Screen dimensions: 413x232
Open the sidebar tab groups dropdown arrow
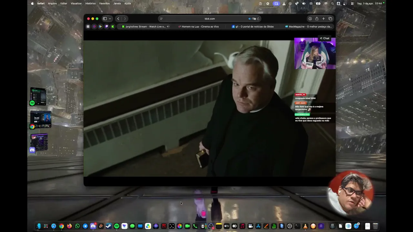pyautogui.click(x=110, y=19)
